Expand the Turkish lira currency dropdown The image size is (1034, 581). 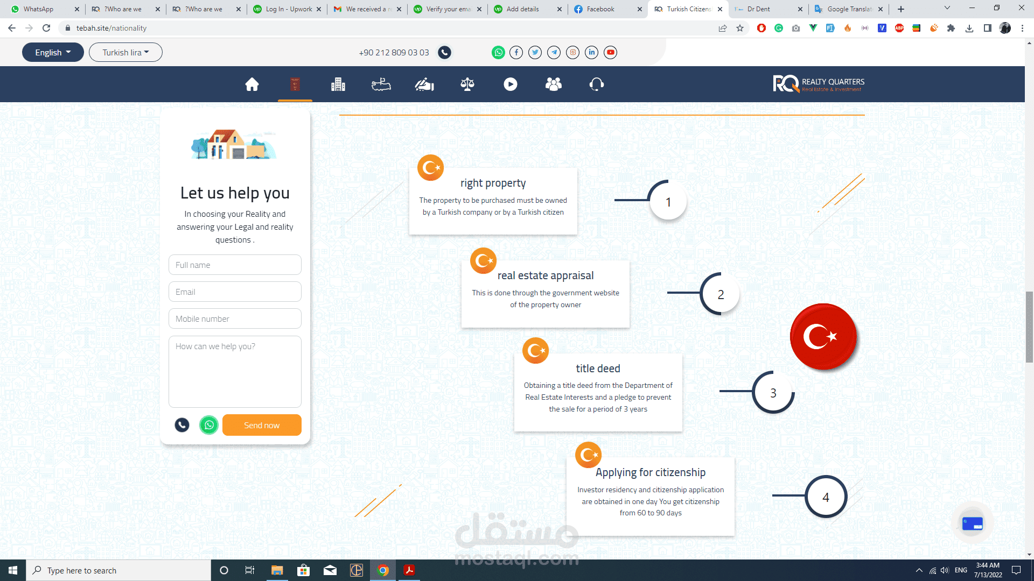[125, 52]
